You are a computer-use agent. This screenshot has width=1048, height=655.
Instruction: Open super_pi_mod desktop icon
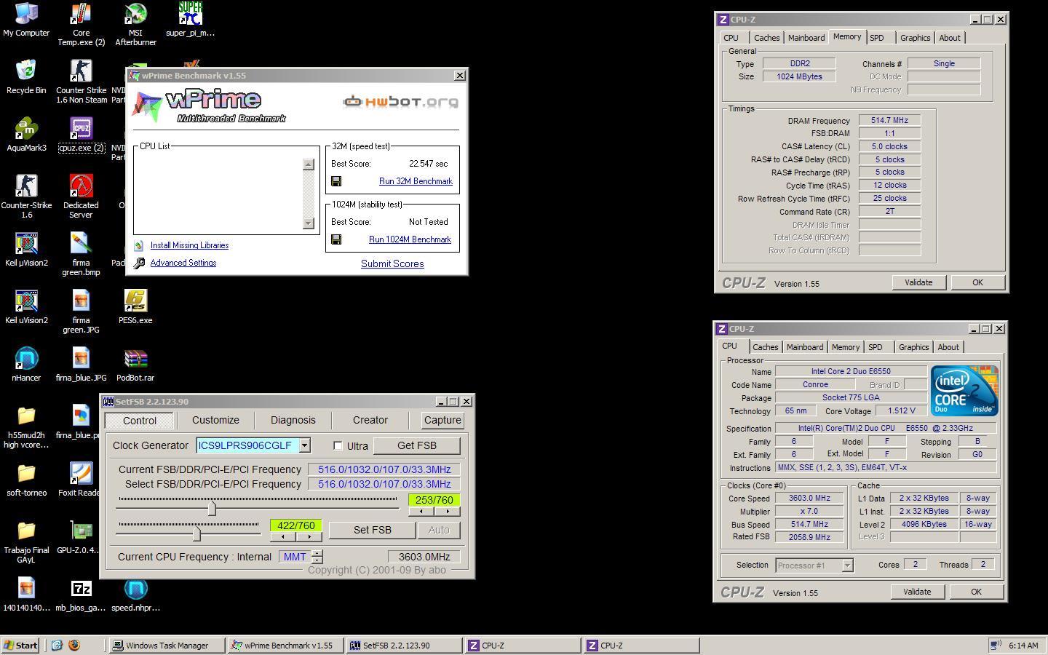coord(190,20)
